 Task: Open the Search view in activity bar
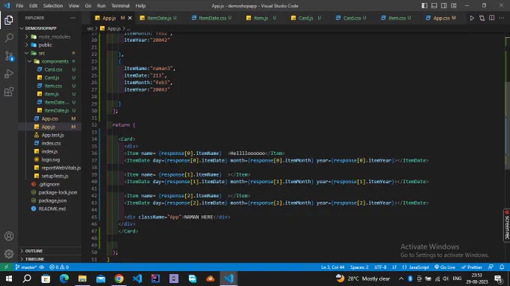(9, 38)
